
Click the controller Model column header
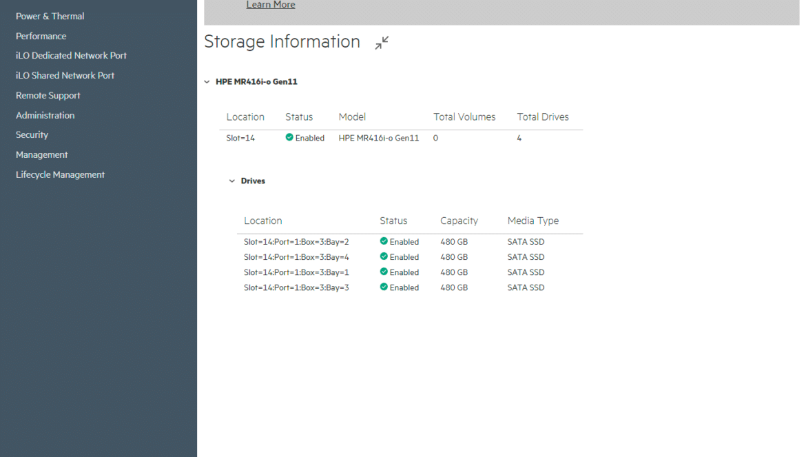[352, 117]
